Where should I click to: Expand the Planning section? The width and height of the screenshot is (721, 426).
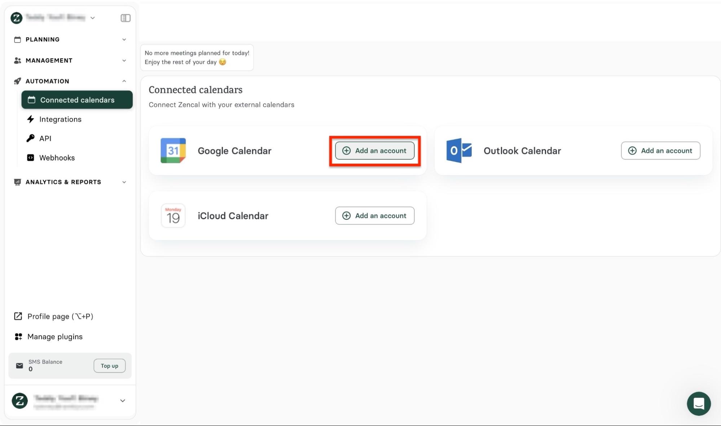click(x=124, y=40)
